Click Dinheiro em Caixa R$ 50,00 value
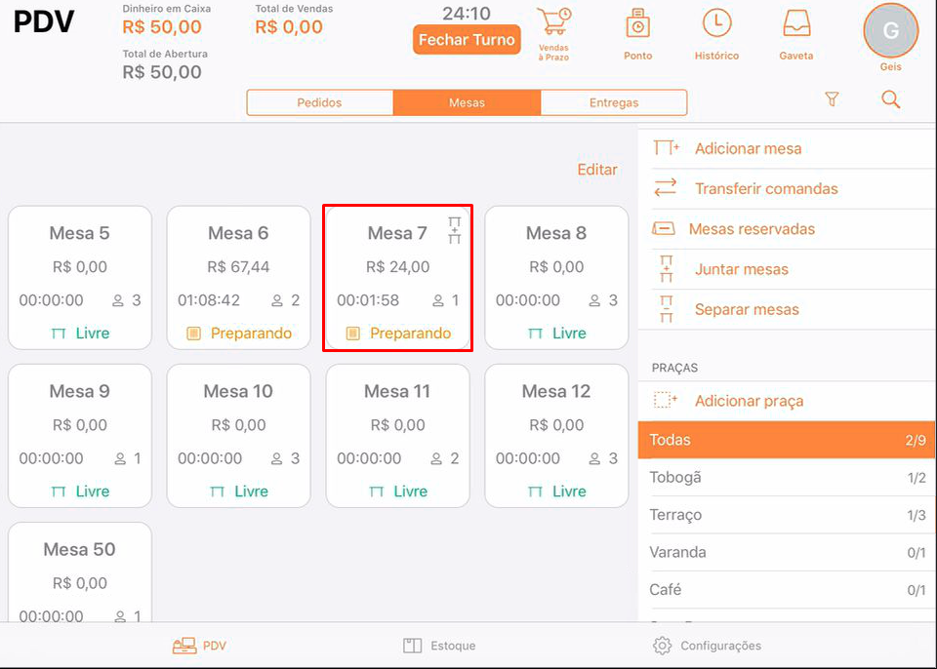 pyautogui.click(x=162, y=27)
